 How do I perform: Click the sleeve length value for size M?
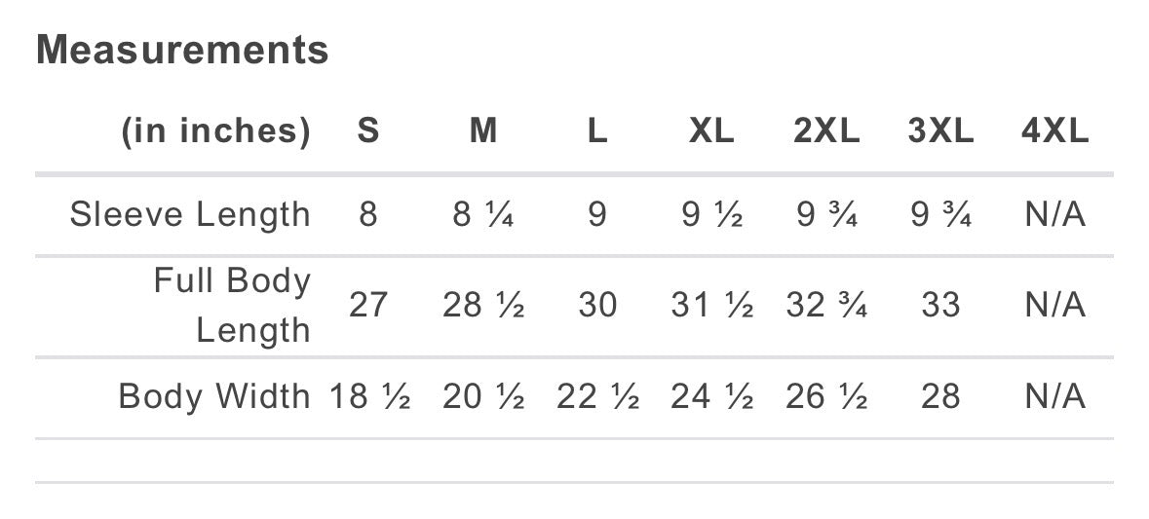point(483,214)
